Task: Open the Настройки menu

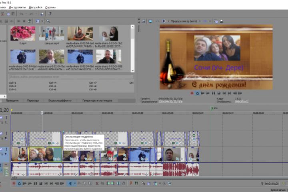Action: [36, 7]
